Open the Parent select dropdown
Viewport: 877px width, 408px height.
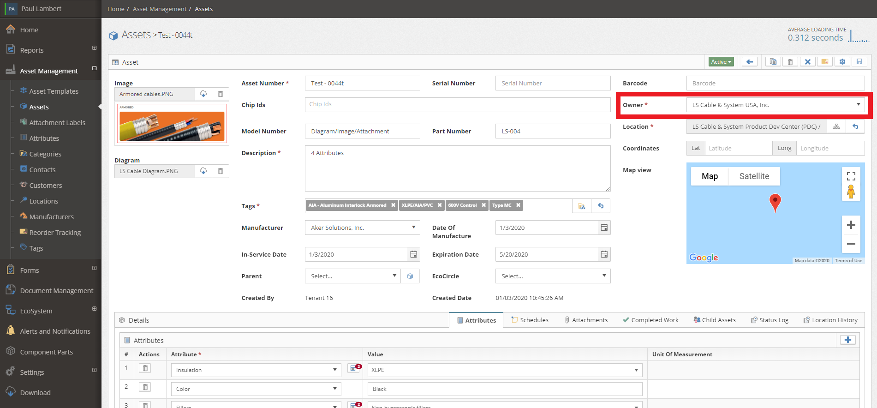[x=352, y=276]
